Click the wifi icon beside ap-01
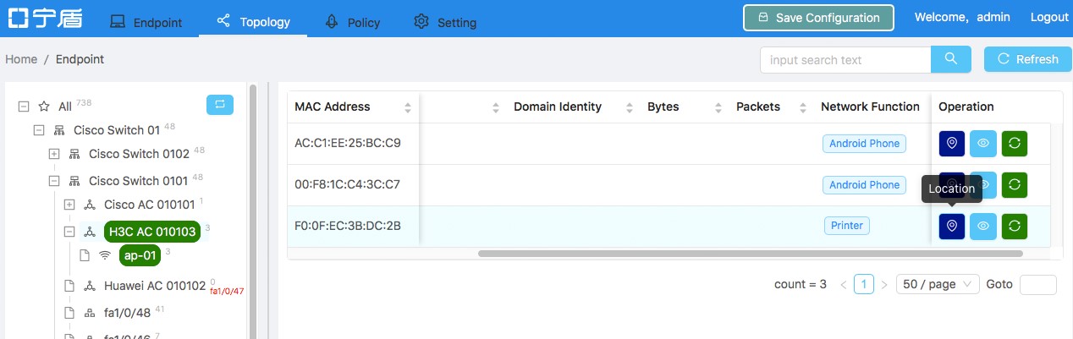The height and width of the screenshot is (339, 1073). coord(105,255)
